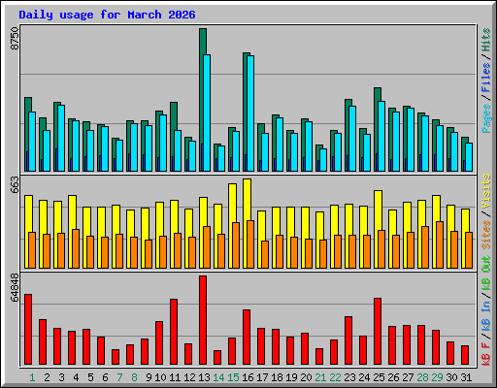Viewport: 497px width, 388px height.
Task: Click day 28 on the x-axis
Action: pyautogui.click(x=422, y=377)
